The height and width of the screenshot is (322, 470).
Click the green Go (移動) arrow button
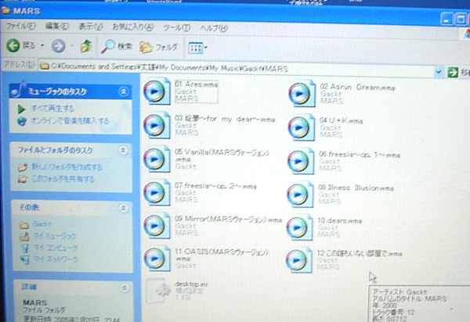pyautogui.click(x=453, y=73)
